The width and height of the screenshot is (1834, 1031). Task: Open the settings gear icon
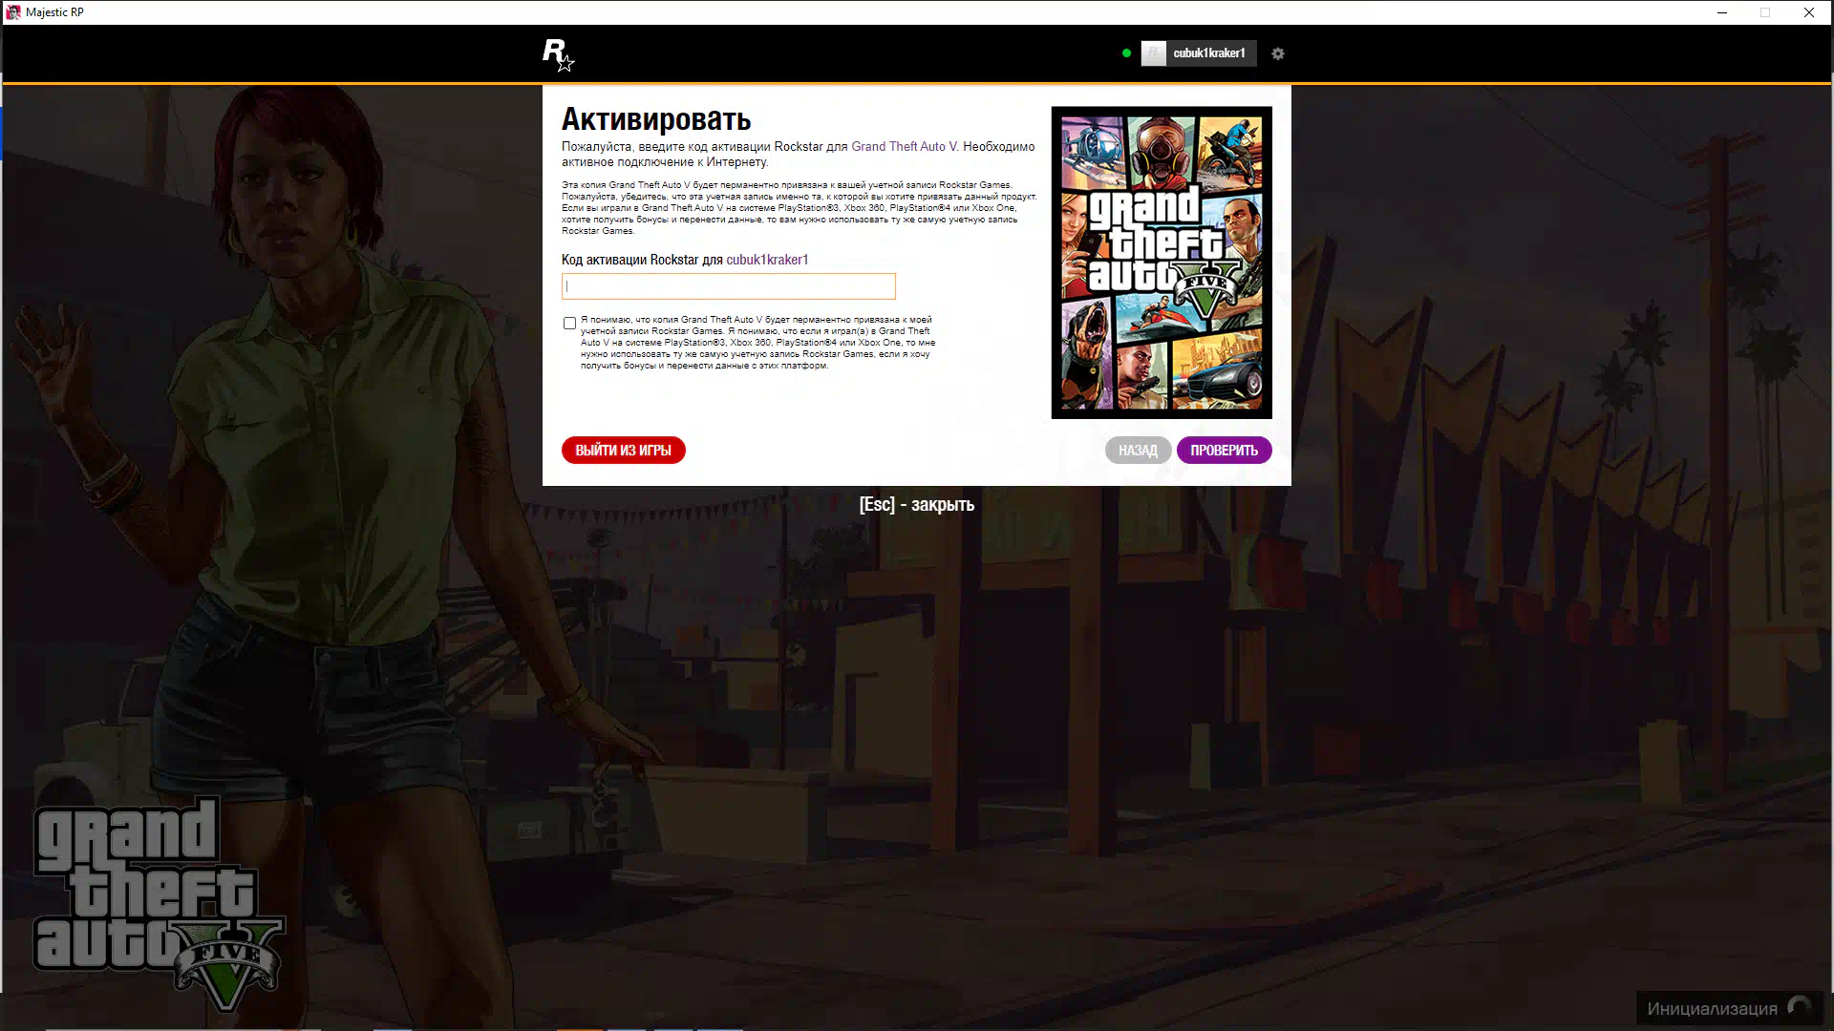click(1278, 53)
